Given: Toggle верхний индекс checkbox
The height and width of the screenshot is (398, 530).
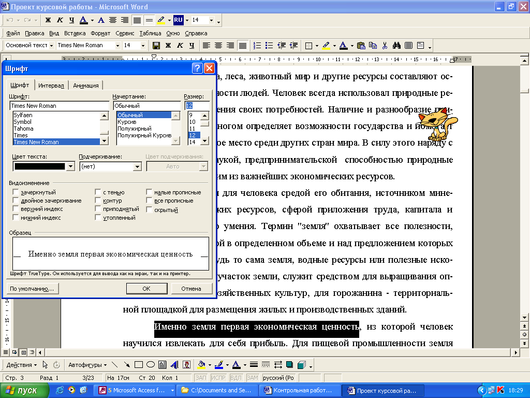Looking at the screenshot, I should point(16,209).
